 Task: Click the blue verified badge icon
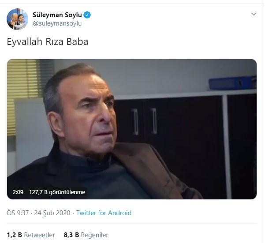[87, 15]
